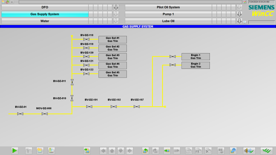The width and height of the screenshot is (276, 155).
Task: Toggle the MOV-DZ-006 valve
Action: click(45, 114)
